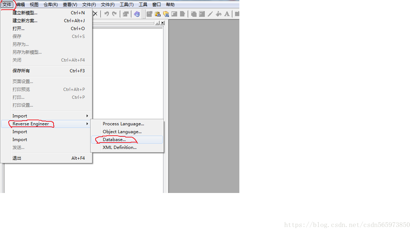This screenshot has height=232, width=414.
Task: Choose 保存所有 menu entry
Action: (x=47, y=71)
